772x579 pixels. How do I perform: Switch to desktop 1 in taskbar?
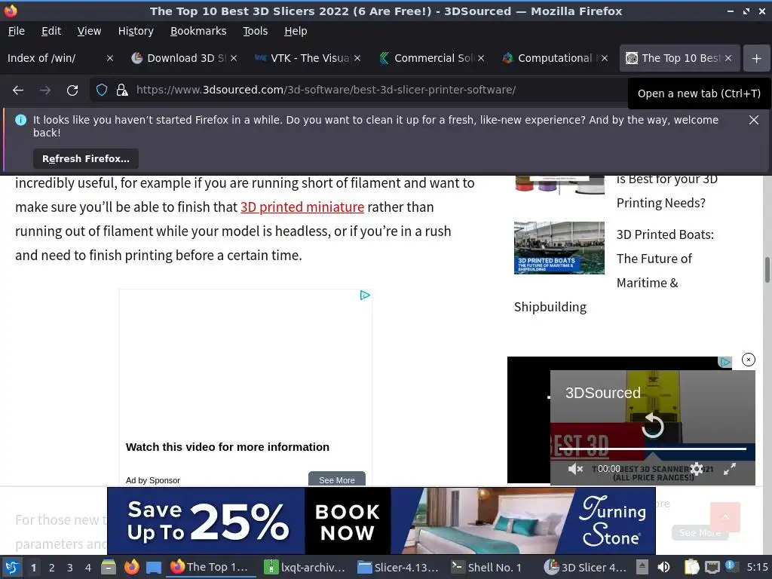33,568
